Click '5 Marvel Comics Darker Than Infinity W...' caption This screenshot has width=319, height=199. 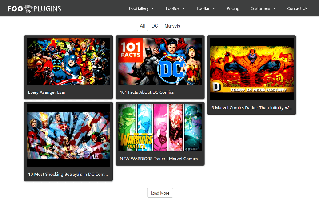click(x=251, y=107)
